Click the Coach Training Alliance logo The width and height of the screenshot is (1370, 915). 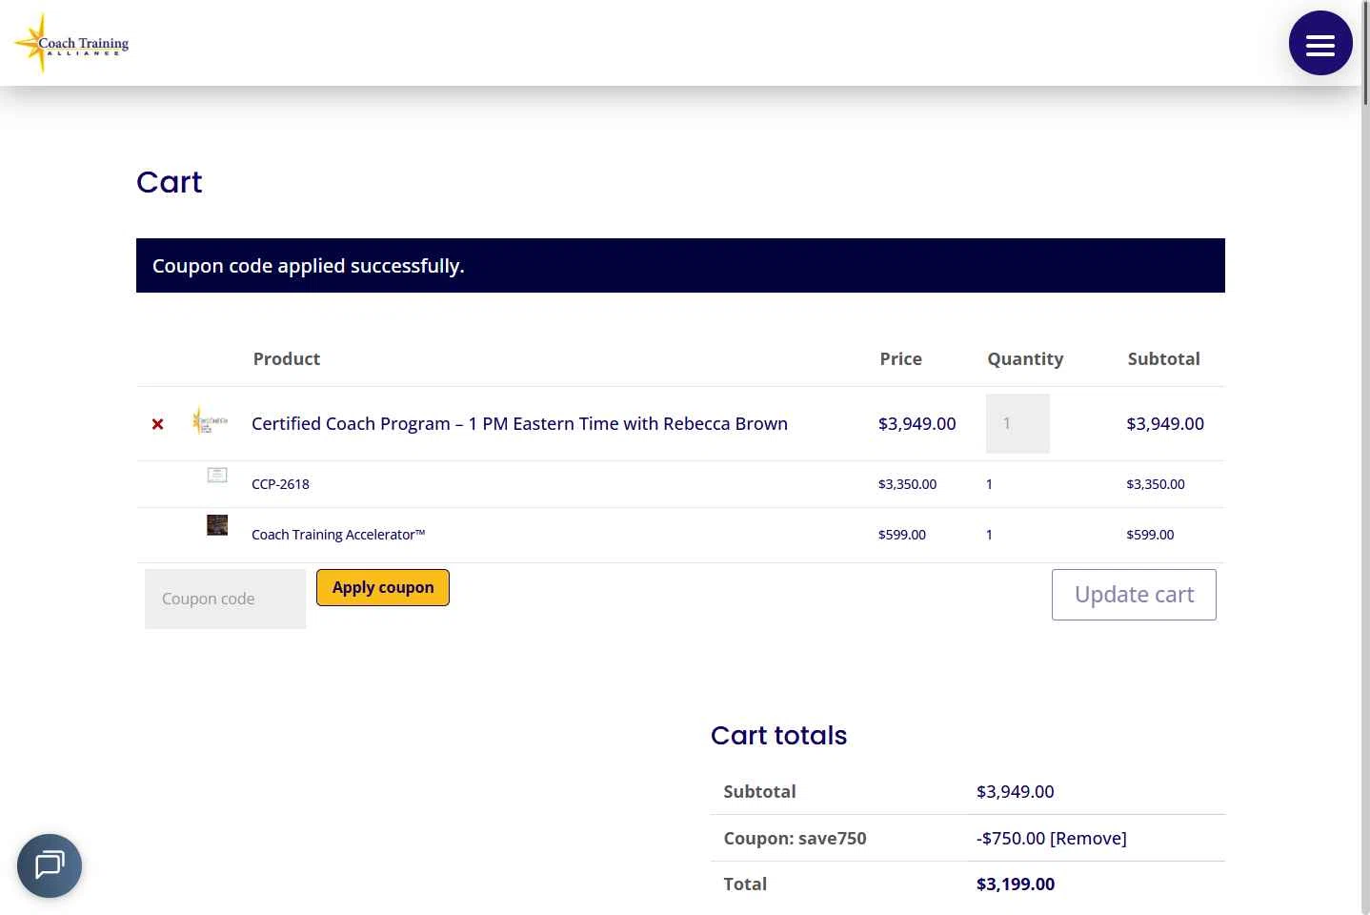tap(71, 43)
